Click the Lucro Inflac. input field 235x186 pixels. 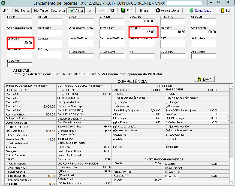tap(173, 56)
